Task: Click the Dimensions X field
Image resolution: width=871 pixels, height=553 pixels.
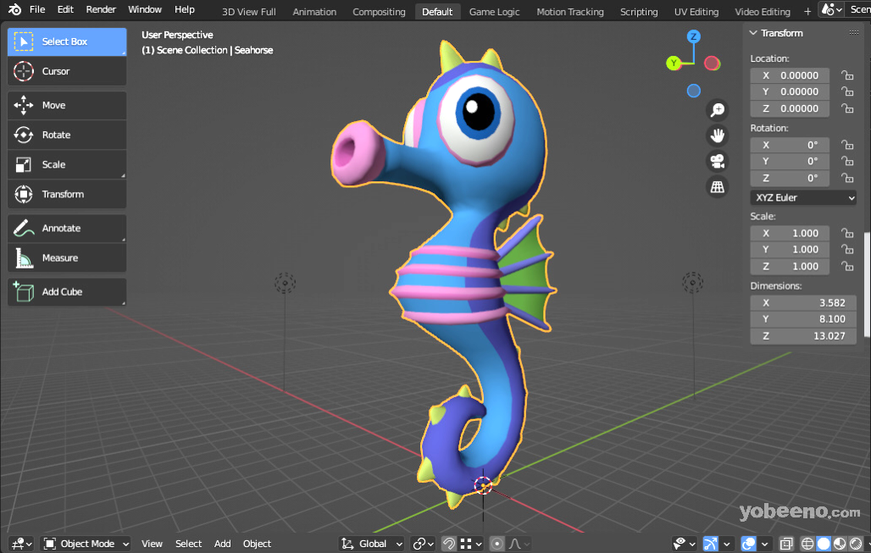Action: pyautogui.click(x=803, y=302)
